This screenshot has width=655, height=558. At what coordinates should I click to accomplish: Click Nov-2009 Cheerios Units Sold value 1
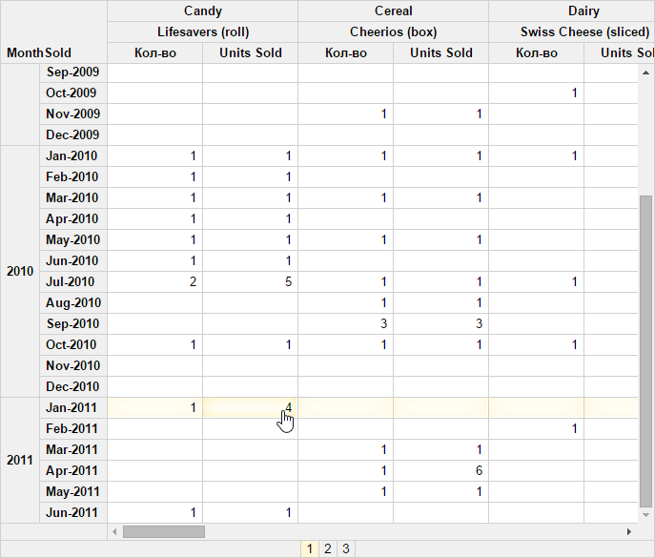point(440,114)
